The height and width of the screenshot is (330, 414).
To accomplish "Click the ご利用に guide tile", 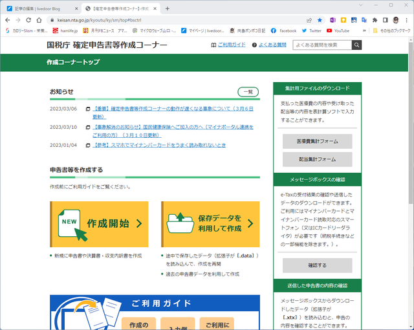I will point(217,324).
